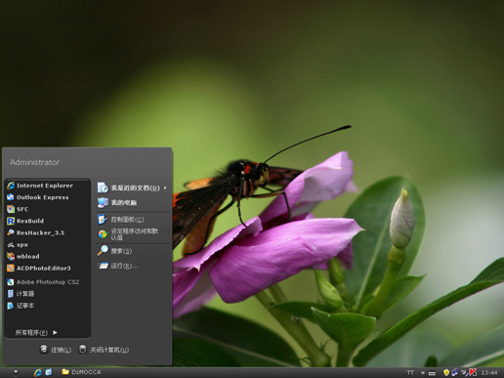Image resolution: width=504 pixels, height=378 pixels.
Task: Click Internet Explorer quick launch icon
Action: tap(38, 372)
